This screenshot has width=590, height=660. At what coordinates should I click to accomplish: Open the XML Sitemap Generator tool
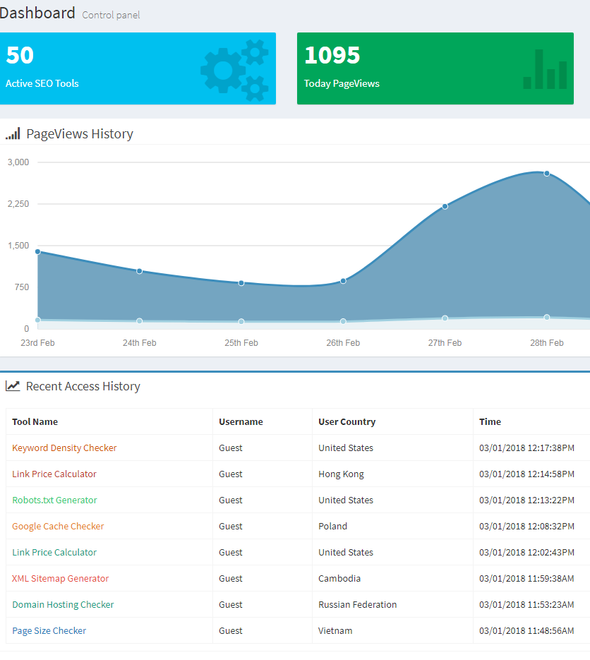(60, 578)
